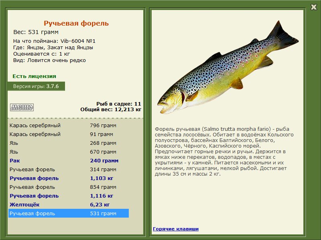Pick the Язь 268 грамм entry
Screen dimensions: 321x240
click(69, 143)
